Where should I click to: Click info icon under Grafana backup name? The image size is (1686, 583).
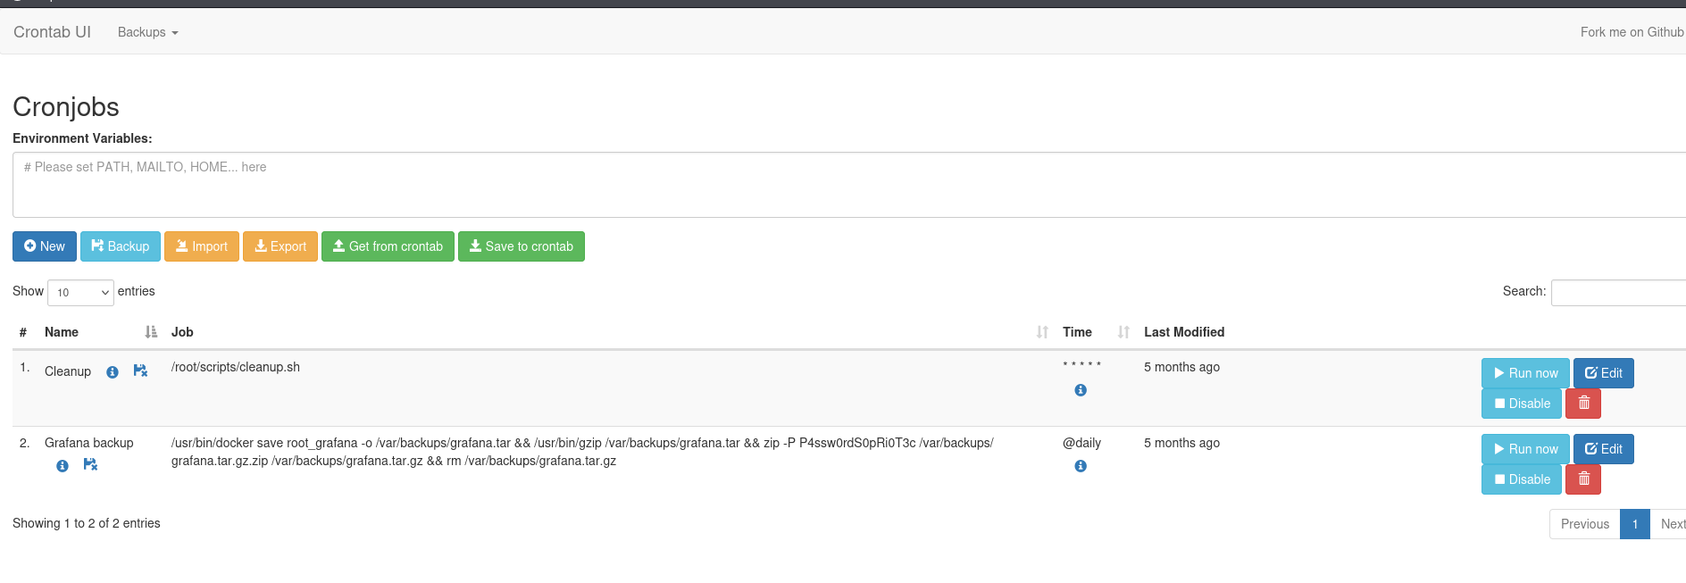tap(63, 466)
